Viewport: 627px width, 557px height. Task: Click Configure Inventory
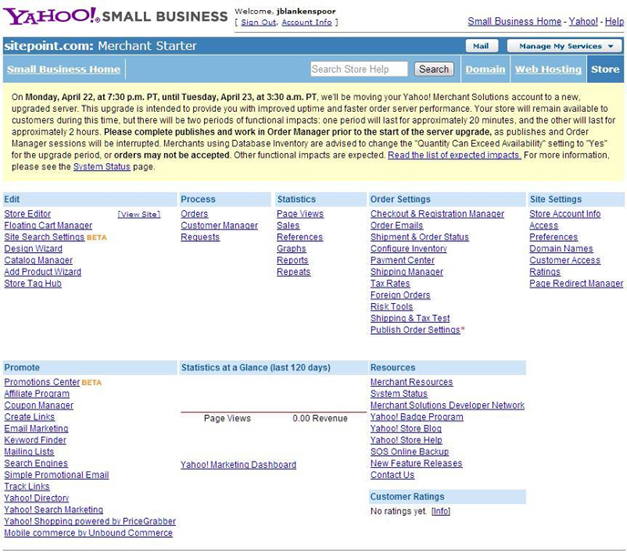tap(408, 248)
